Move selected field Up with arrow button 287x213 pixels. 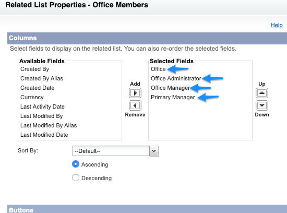(x=262, y=93)
